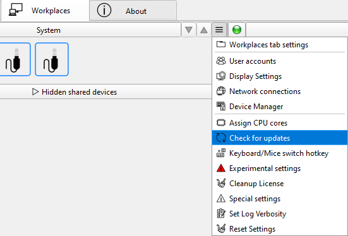Click the Workplaces computer icon
Screen dimensions: 348x236
[16, 9]
